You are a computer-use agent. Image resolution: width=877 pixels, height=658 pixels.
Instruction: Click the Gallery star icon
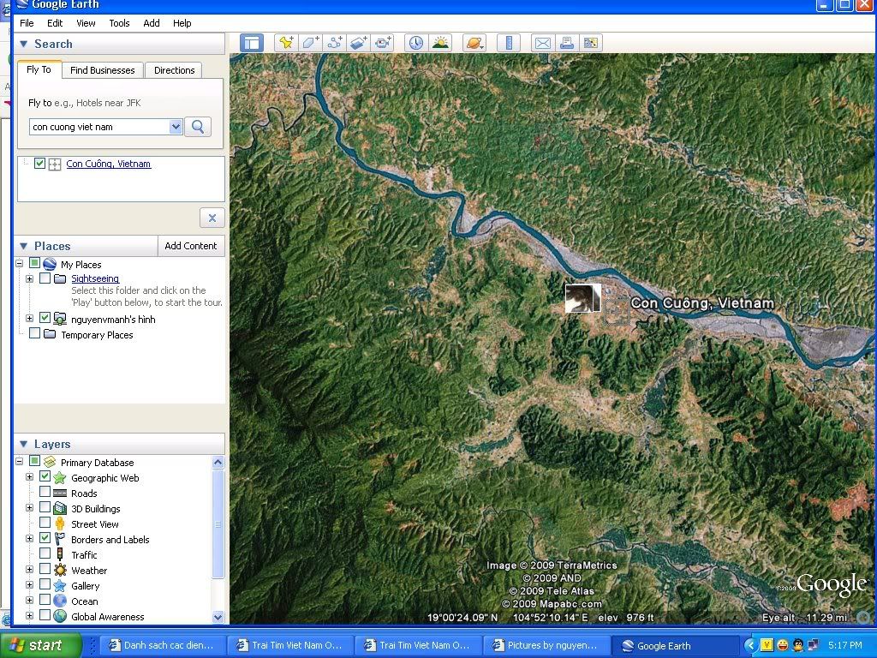coord(60,586)
